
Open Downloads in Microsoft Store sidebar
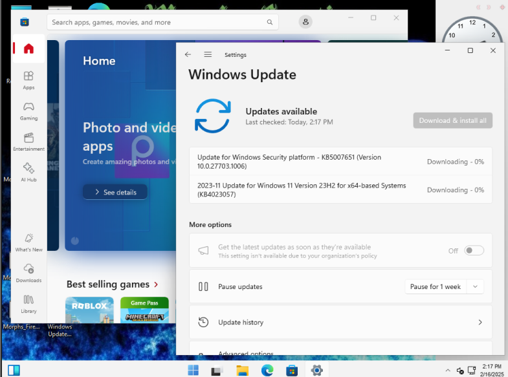click(28, 273)
